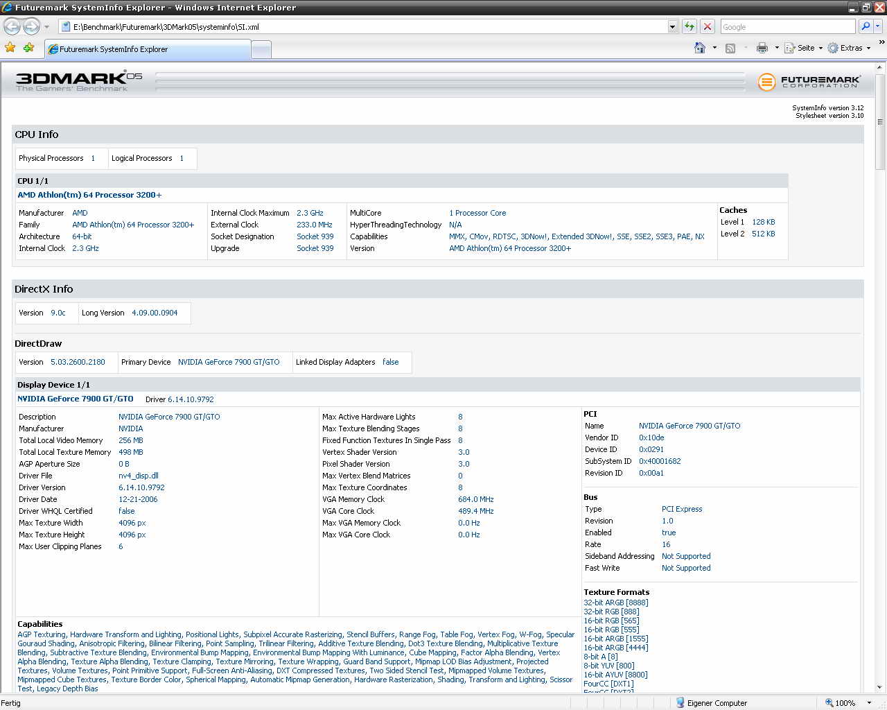Select texture format 8-bit YUV [800]
The height and width of the screenshot is (710, 887).
[609, 666]
